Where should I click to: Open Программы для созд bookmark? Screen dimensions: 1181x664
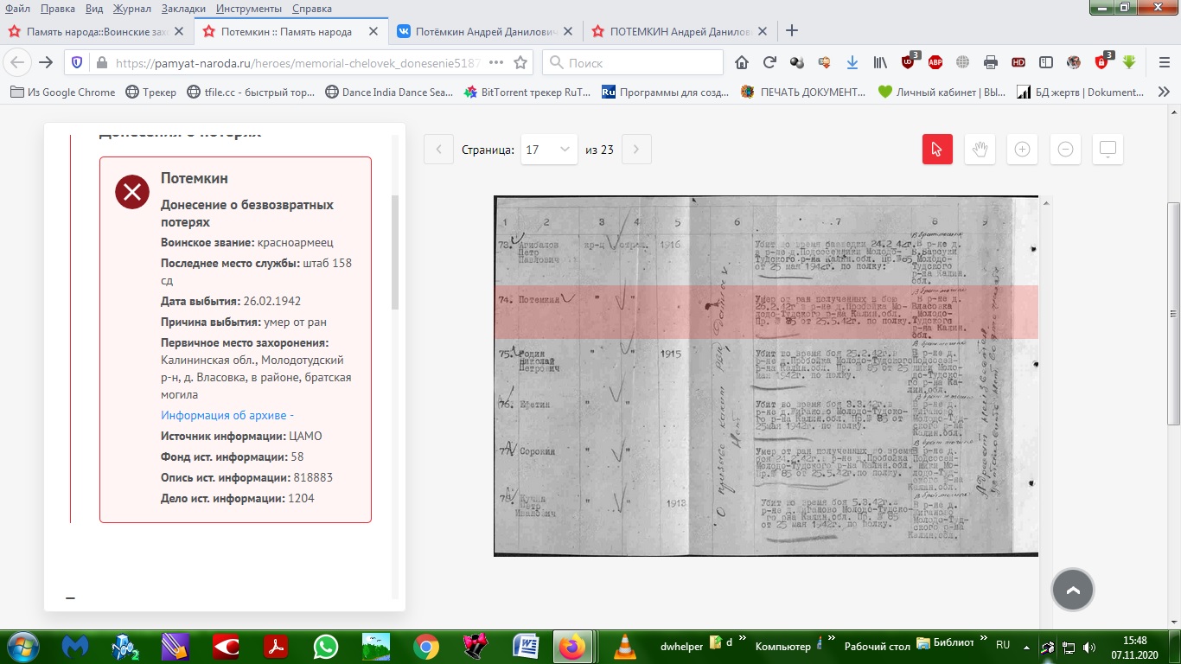coord(666,93)
